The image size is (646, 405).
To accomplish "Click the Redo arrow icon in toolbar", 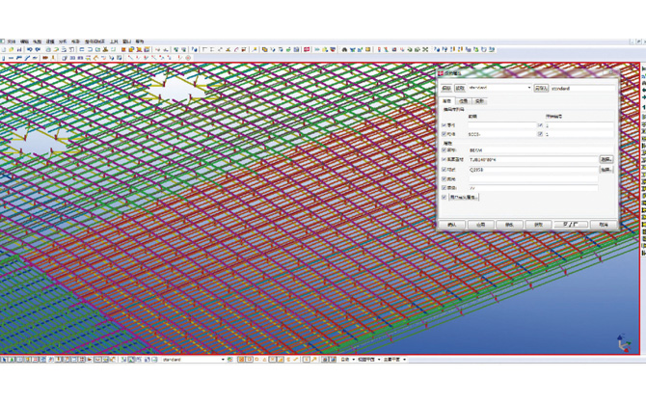I will click(x=37, y=50).
